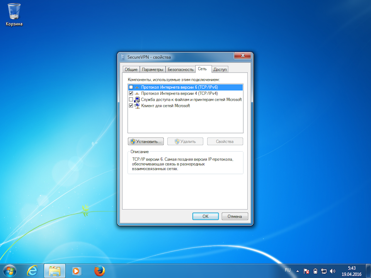
Task: Click the battery power tray icon
Action: 315,271
